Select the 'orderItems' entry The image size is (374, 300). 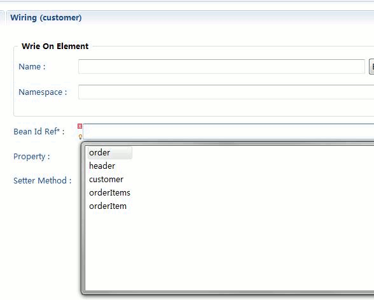tap(109, 192)
